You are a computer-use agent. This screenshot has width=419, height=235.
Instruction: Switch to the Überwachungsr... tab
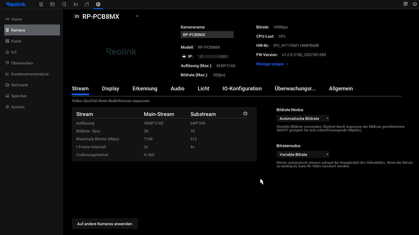(295, 89)
